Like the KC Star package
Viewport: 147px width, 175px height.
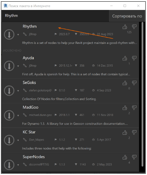pos(125,132)
